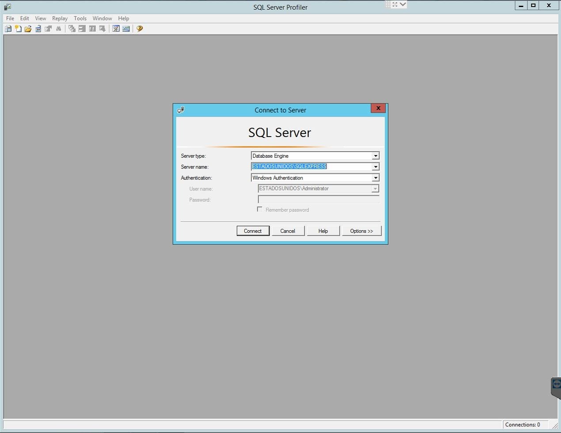Open the Replay menu

[60, 19]
